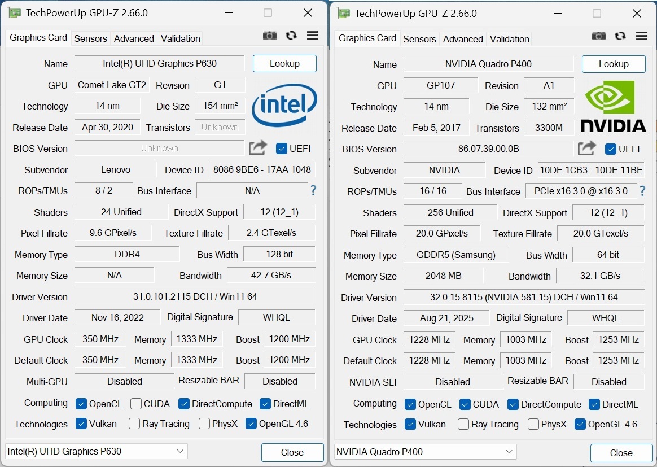Switch to Advanced tab in Intel window
Image resolution: width=657 pixels, height=467 pixels.
tap(134, 38)
